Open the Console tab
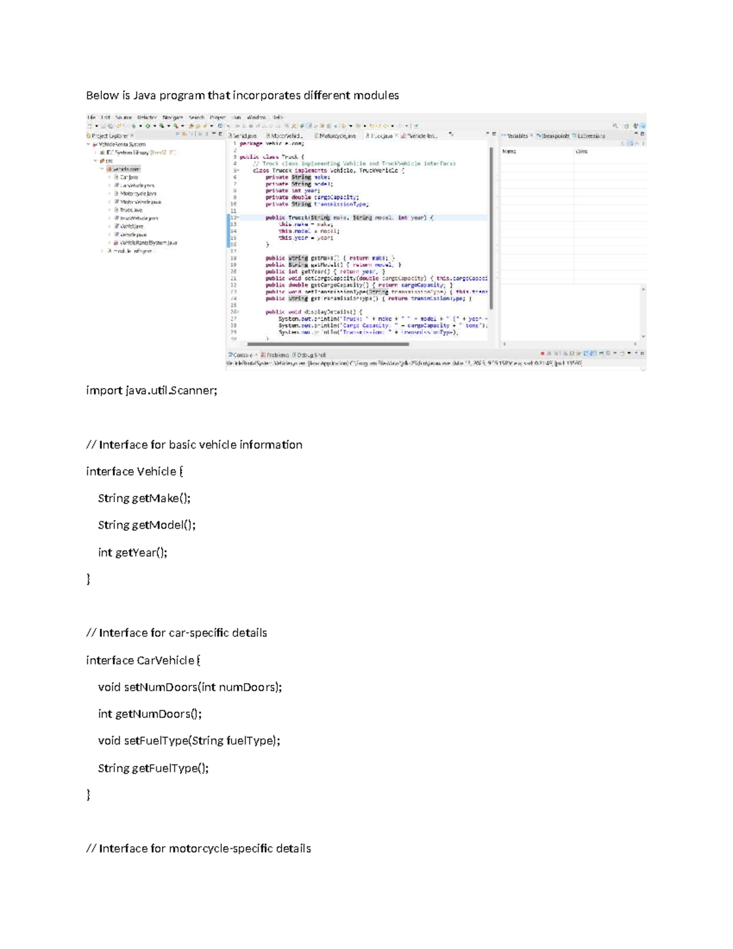The width and height of the screenshot is (733, 949). tap(241, 354)
